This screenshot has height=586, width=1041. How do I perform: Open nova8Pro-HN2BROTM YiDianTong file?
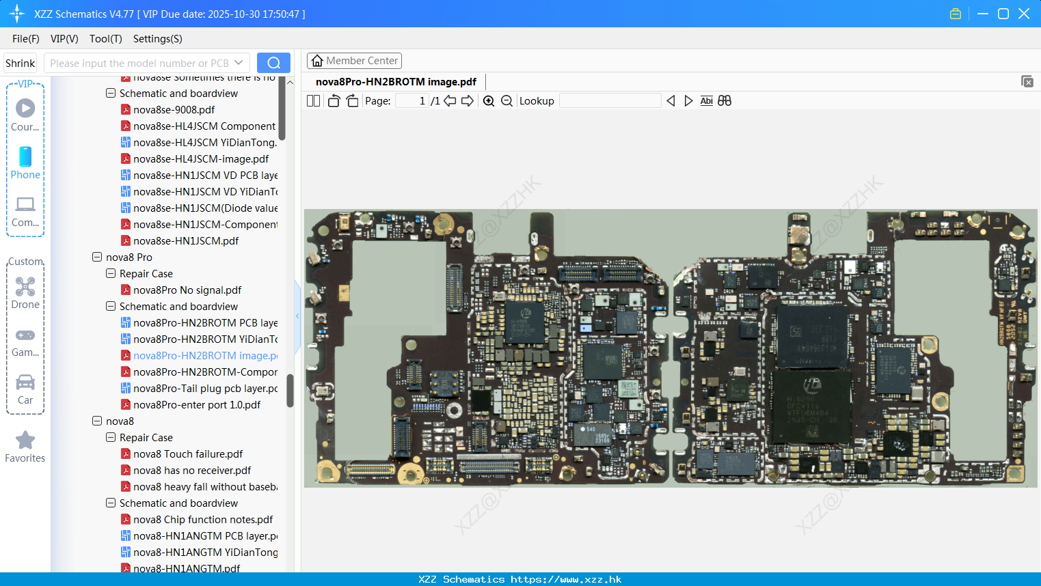click(199, 339)
